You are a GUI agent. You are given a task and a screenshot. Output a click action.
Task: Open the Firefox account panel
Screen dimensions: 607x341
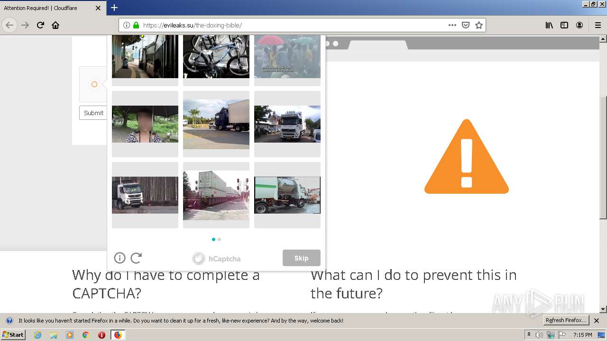[579, 25]
